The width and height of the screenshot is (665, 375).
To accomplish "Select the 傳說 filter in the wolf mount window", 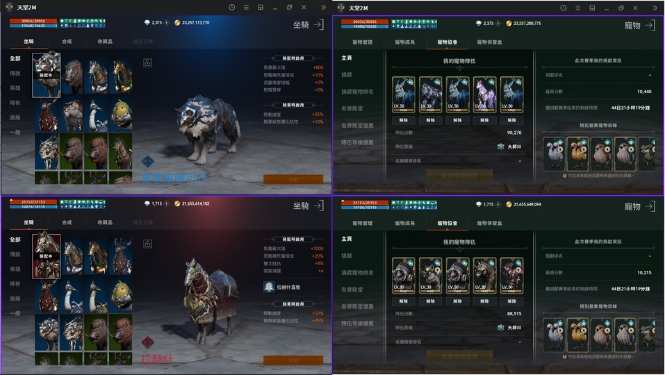I will point(15,74).
